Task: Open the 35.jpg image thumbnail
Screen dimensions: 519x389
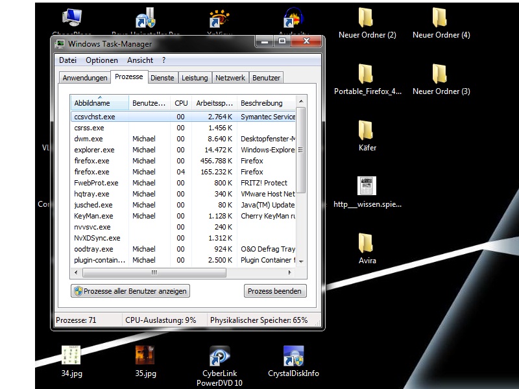Action: [145, 355]
